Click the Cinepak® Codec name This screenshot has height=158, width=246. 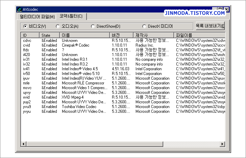76,45
